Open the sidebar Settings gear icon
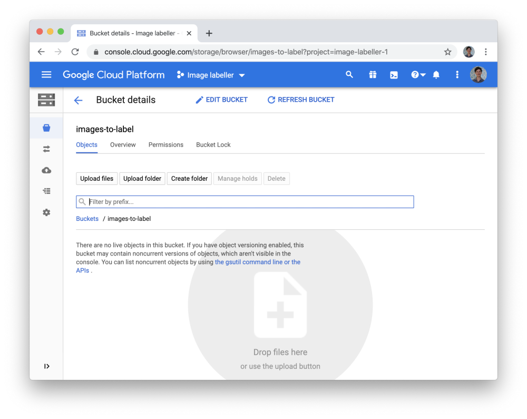The image size is (527, 419). (x=46, y=212)
